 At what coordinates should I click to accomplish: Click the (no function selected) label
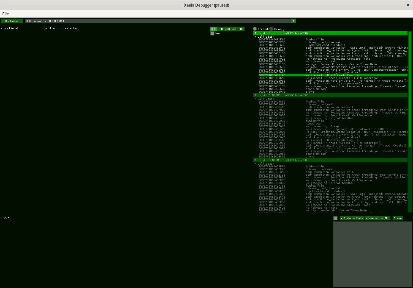click(x=62, y=28)
